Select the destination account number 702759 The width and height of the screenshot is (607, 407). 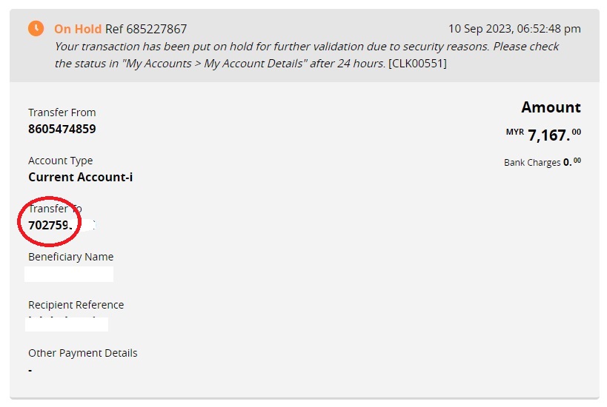pos(50,225)
